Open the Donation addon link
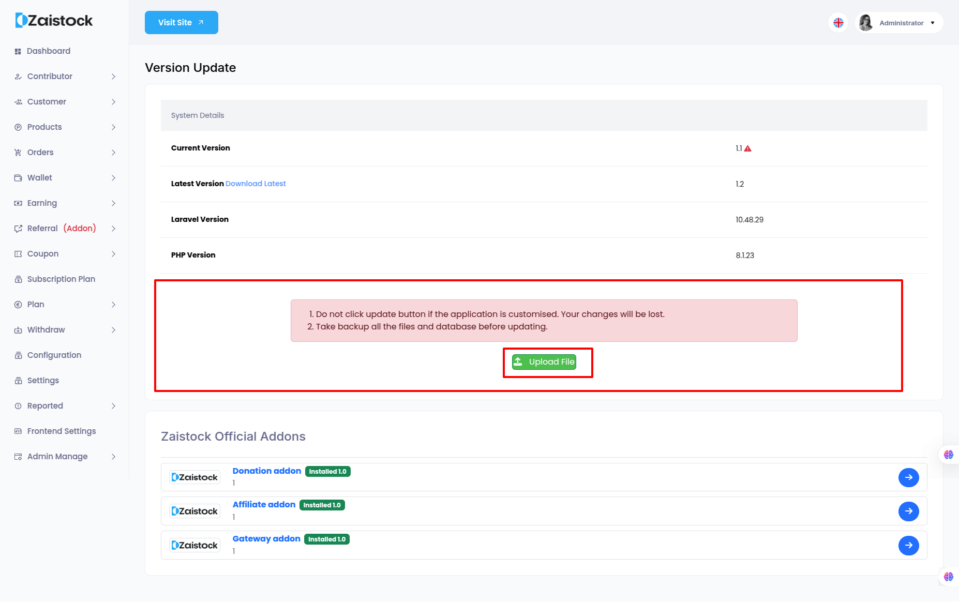The width and height of the screenshot is (959, 602). coord(267,471)
